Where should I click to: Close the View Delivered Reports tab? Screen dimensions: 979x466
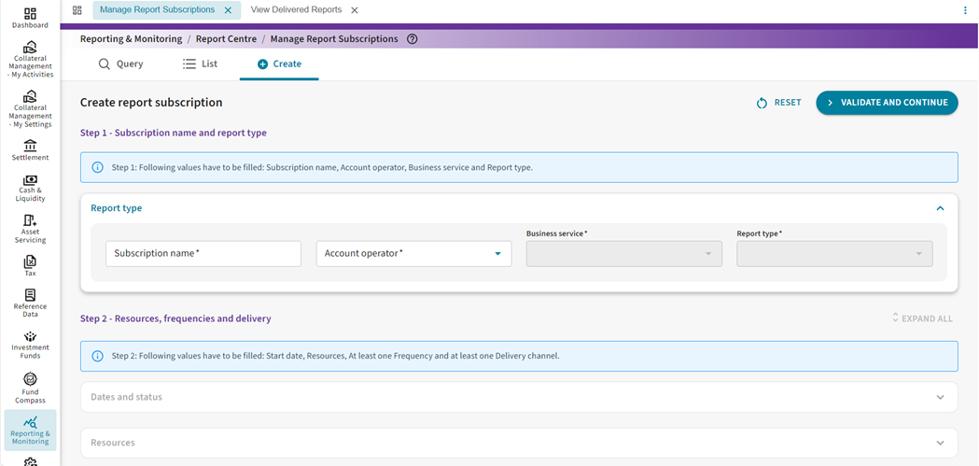pyautogui.click(x=355, y=10)
